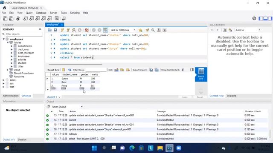Image resolution: width=273 pixels, height=153 pixels.
Task: Toggle word wrap icon in editor toolbar
Action: click(165, 30)
